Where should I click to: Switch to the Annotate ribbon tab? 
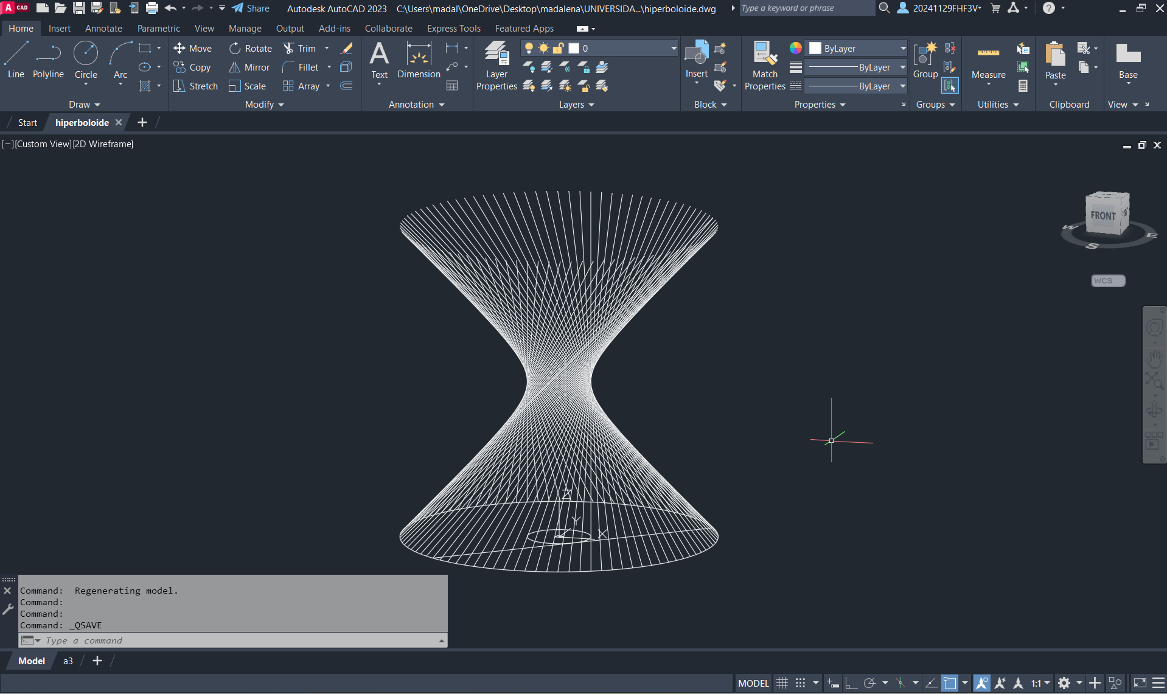click(103, 29)
